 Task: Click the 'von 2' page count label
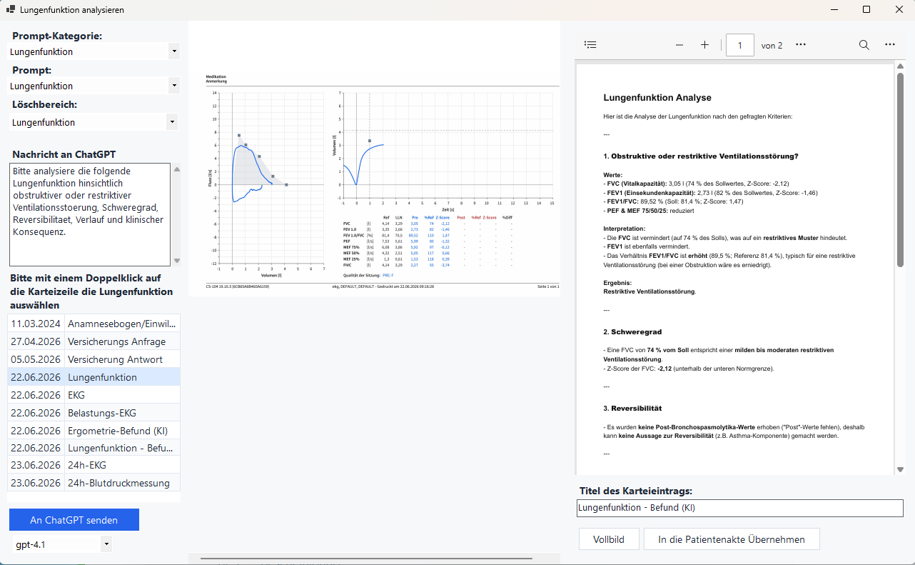pos(772,46)
